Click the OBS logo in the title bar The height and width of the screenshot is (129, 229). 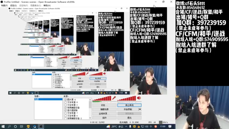tap(2, 2)
